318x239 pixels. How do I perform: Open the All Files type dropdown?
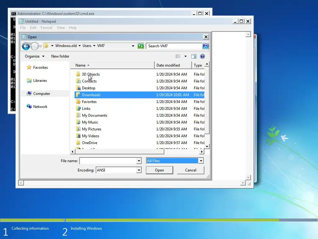[201, 161]
